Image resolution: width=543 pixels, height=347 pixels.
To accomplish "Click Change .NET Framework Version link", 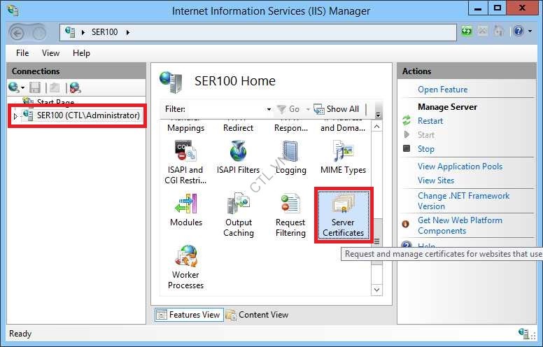I will (x=463, y=201).
